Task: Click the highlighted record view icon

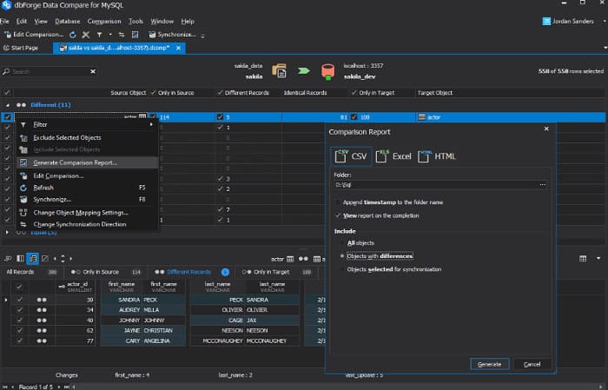Action: pyautogui.click(x=33, y=259)
